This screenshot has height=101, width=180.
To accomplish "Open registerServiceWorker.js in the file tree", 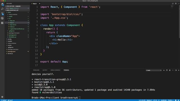I will pyautogui.click(x=17, y=29).
